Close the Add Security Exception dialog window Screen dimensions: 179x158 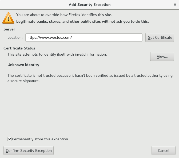click(x=174, y=5)
